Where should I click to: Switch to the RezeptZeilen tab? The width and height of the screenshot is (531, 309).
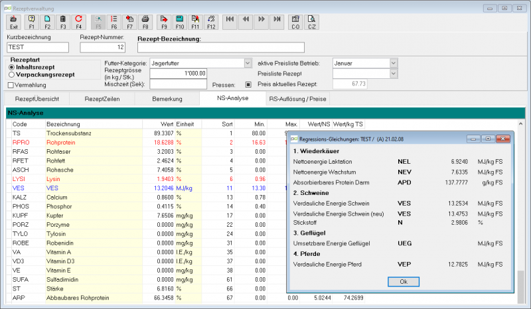pos(102,99)
